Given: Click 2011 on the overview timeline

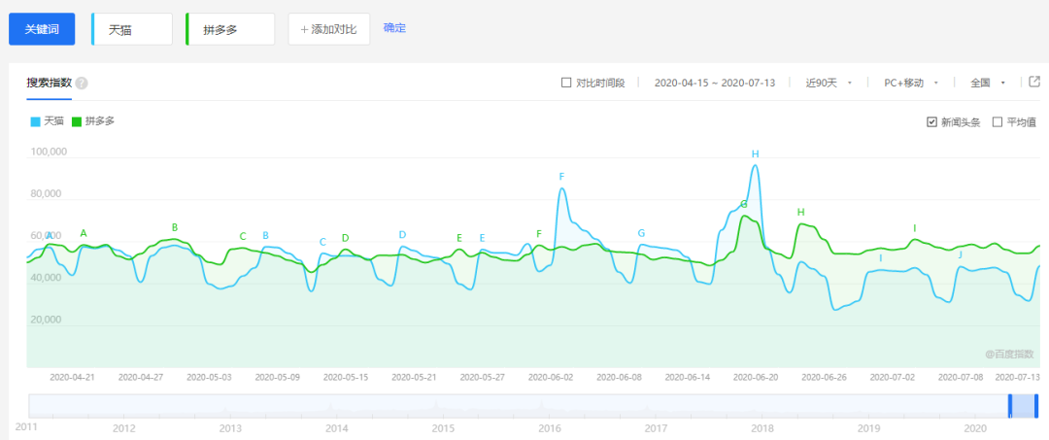Looking at the screenshot, I should click(26, 426).
